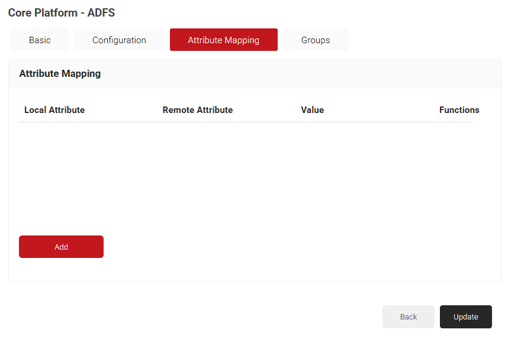Click the blank panel area below Add
508x339 pixels.
pos(255,270)
